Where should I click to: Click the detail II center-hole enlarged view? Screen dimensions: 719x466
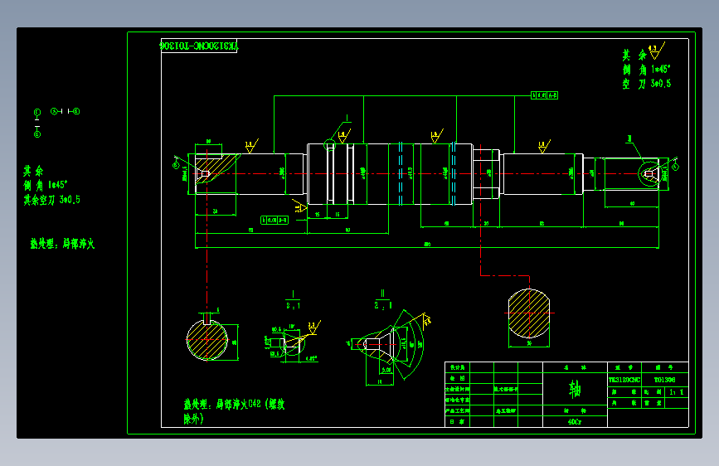pyautogui.click(x=390, y=345)
